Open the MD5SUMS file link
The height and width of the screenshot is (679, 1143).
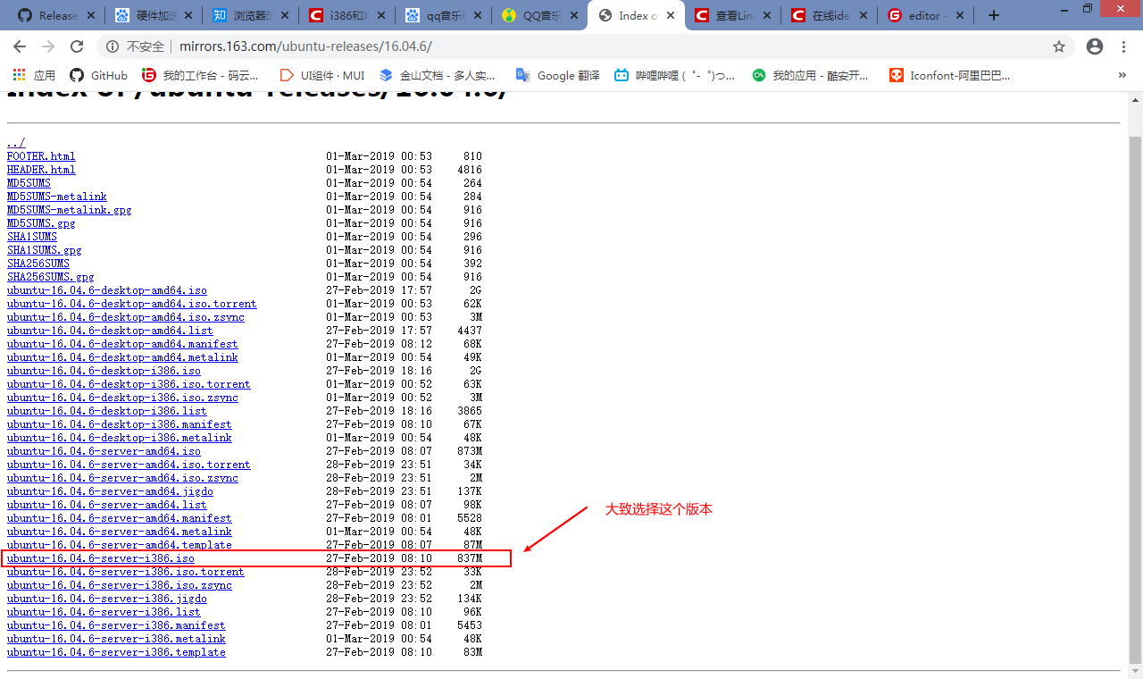coord(29,183)
